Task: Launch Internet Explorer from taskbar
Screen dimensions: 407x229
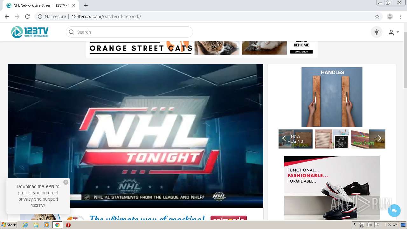Action: (x=25, y=225)
